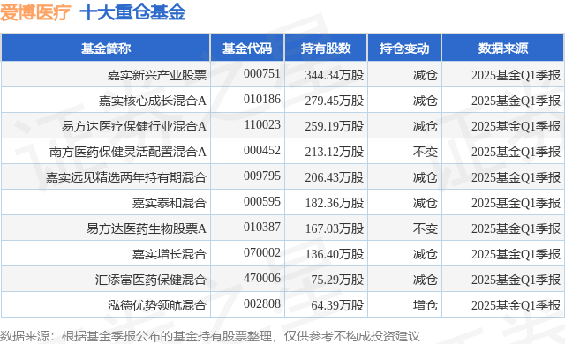Click the 爱博医疗 title text

[x=35, y=12]
